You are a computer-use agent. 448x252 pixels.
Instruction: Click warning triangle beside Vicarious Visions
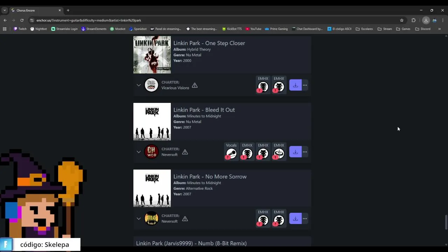(195, 85)
